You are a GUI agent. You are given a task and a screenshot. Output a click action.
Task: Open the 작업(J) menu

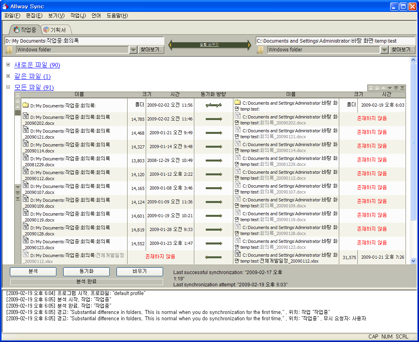pyautogui.click(x=78, y=15)
